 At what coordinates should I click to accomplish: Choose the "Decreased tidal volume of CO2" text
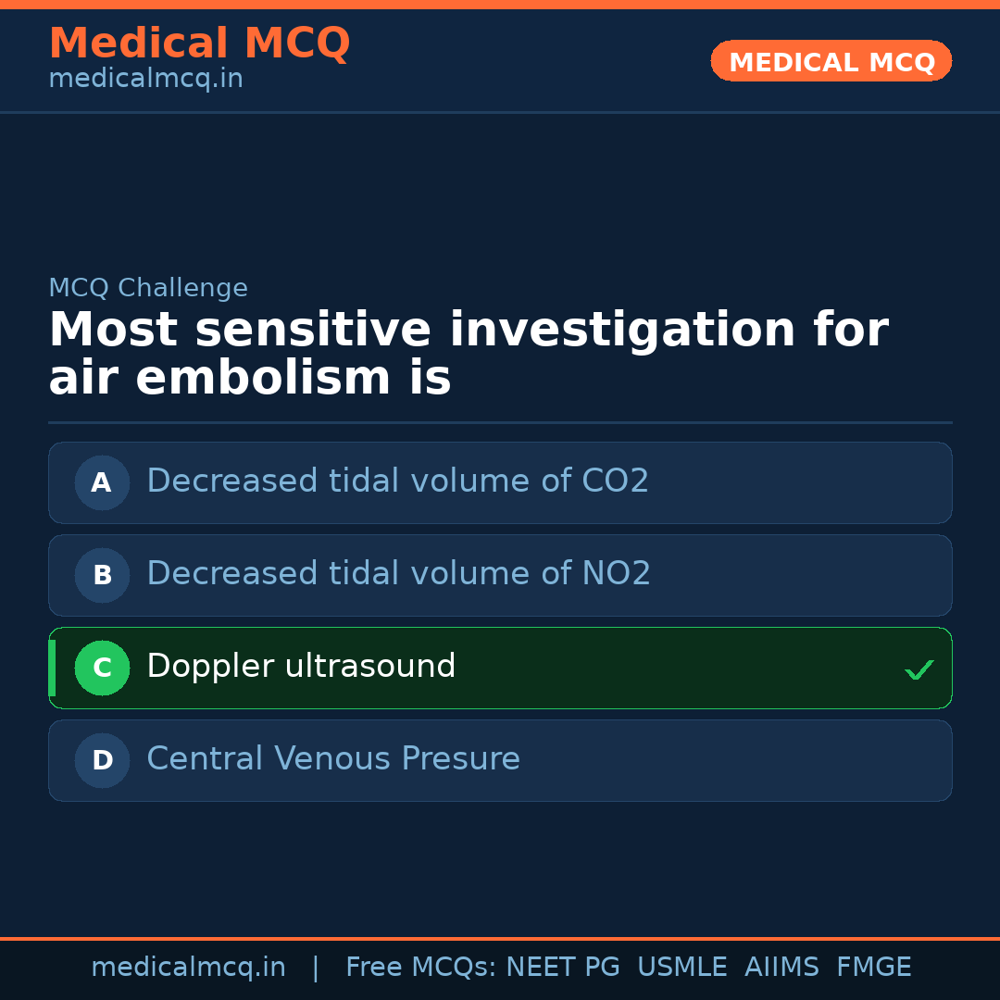(x=397, y=481)
